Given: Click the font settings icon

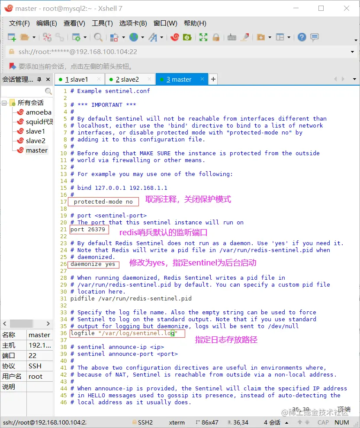Looking at the screenshot, I should pos(153,37).
